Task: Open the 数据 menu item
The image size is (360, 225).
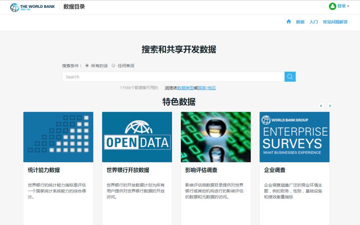Action: (x=300, y=22)
